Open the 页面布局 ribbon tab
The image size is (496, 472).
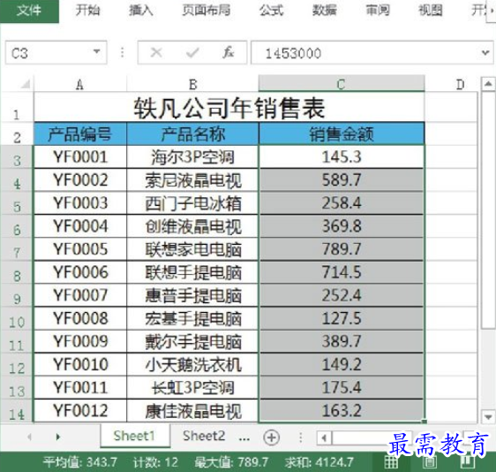207,11
